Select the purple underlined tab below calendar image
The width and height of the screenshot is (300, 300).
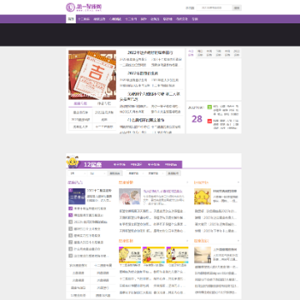(x=80, y=103)
